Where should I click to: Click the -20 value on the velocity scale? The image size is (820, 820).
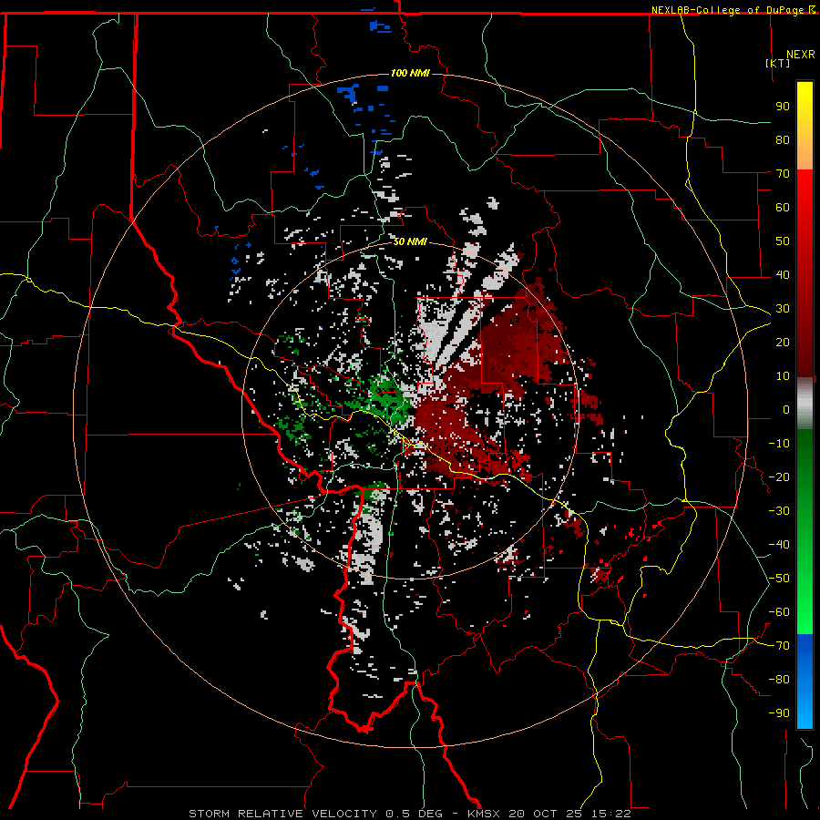[779, 477]
